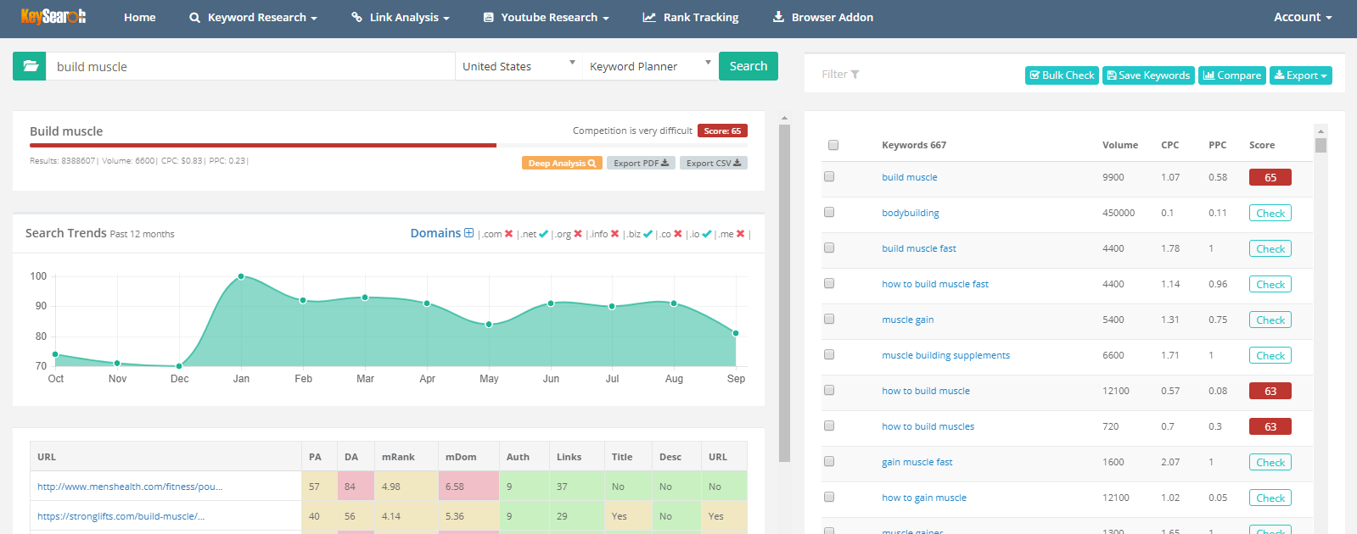The height and width of the screenshot is (534, 1357).
Task: Expand the Keyword Planner source dropdown
Action: (x=649, y=66)
